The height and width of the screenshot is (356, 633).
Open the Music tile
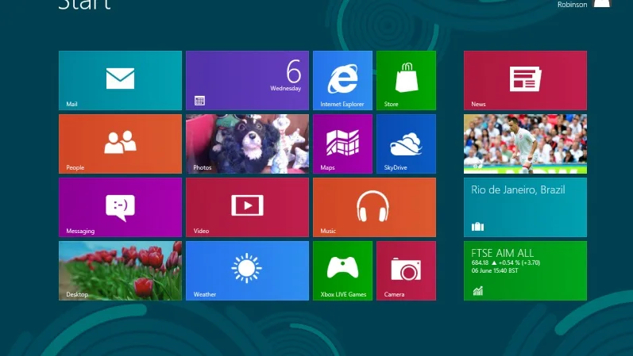click(x=375, y=207)
